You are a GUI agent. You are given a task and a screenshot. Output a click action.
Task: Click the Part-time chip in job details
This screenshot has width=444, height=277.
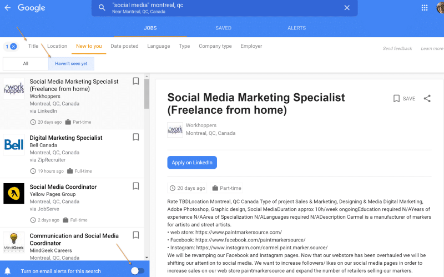pos(226,188)
